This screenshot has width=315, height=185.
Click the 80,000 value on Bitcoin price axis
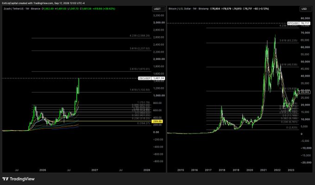click(305, 18)
